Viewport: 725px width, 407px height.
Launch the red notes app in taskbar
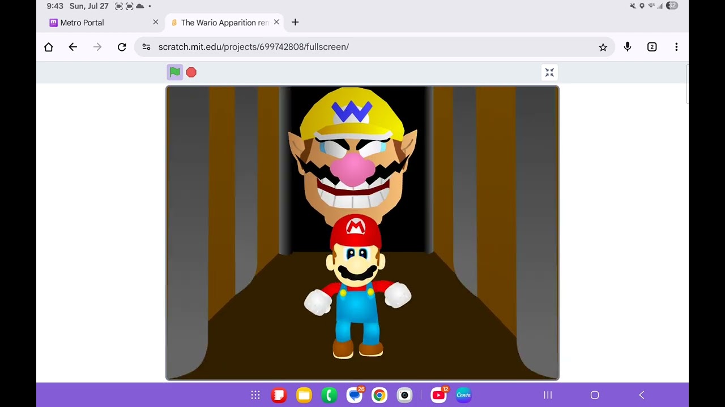point(279,395)
